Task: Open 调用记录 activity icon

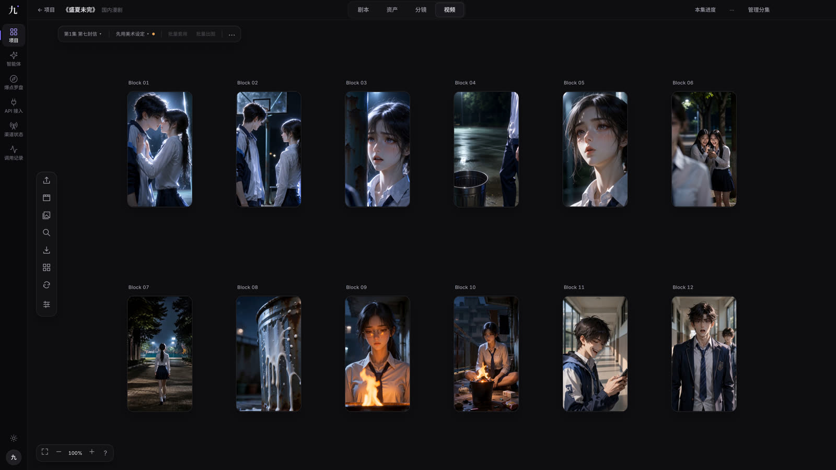Action: click(x=14, y=153)
